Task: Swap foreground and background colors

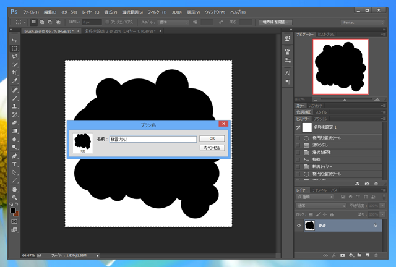Action: click(17, 204)
